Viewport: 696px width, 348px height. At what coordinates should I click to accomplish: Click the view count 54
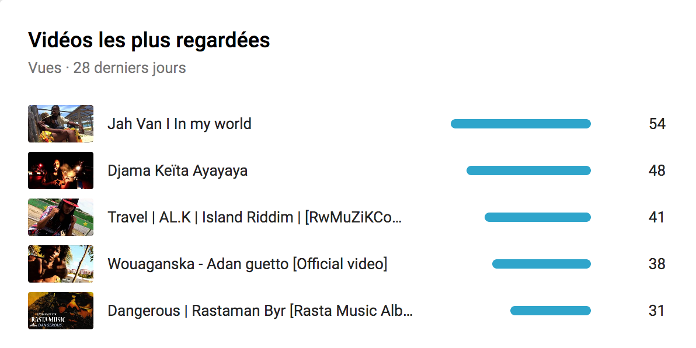pyautogui.click(x=657, y=124)
